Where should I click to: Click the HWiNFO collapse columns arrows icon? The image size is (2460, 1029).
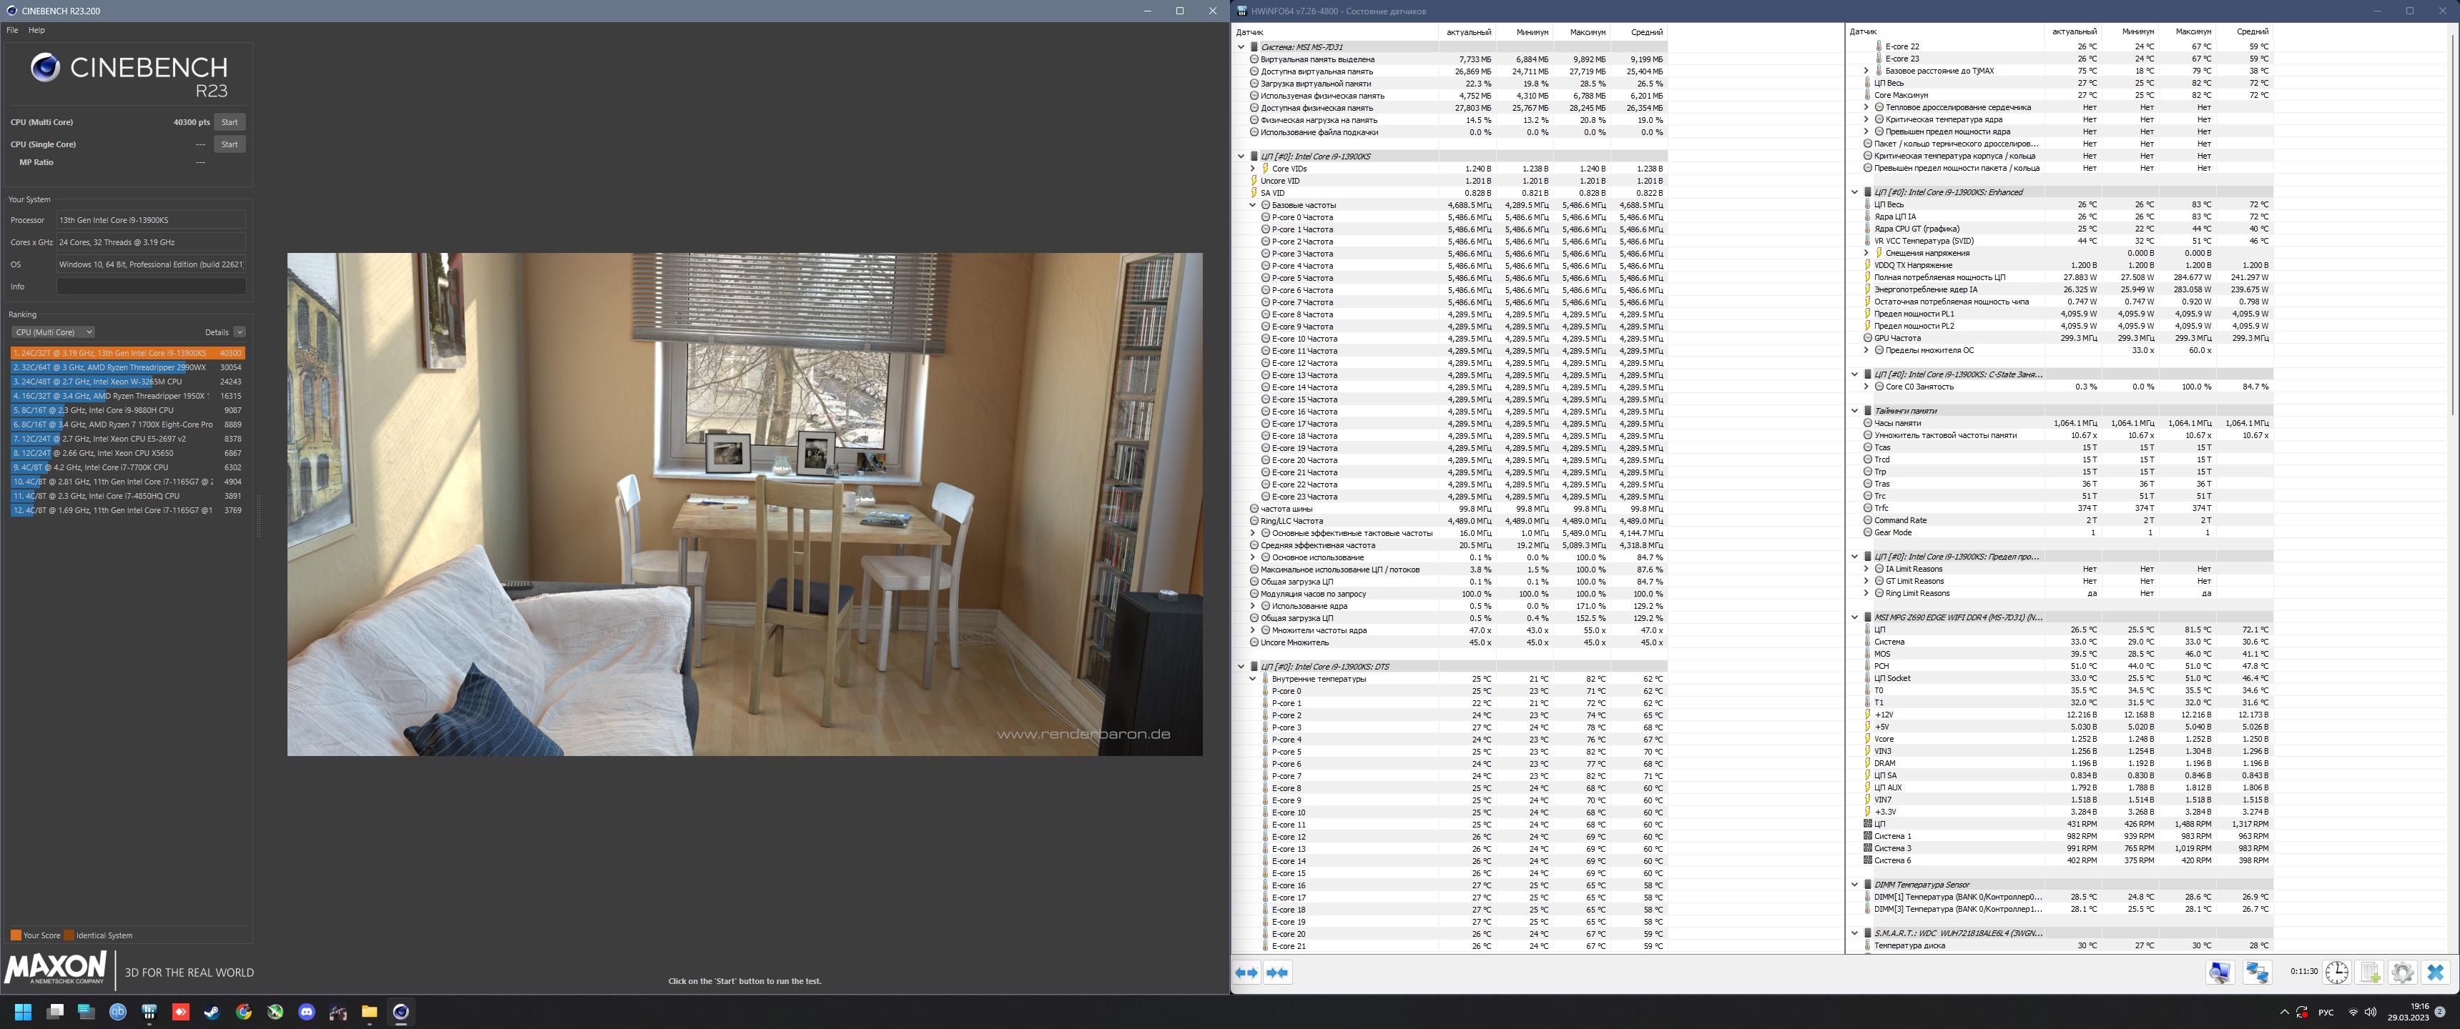point(1276,972)
